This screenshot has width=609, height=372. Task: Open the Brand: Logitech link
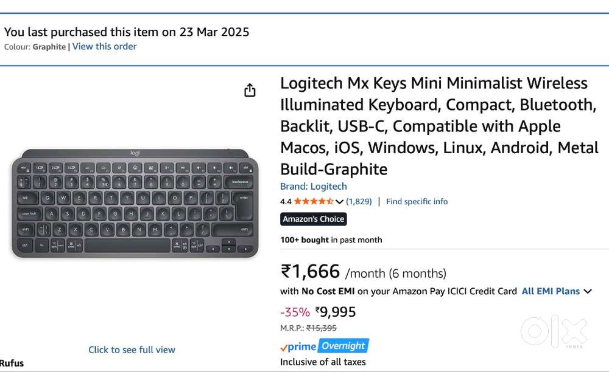[313, 187]
